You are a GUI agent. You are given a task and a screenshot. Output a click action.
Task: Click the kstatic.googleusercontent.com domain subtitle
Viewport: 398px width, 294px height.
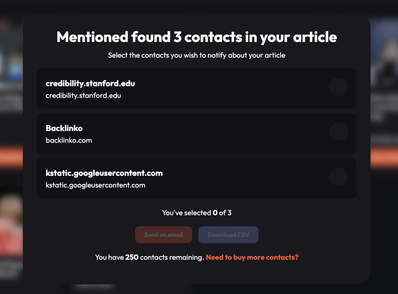pos(95,185)
